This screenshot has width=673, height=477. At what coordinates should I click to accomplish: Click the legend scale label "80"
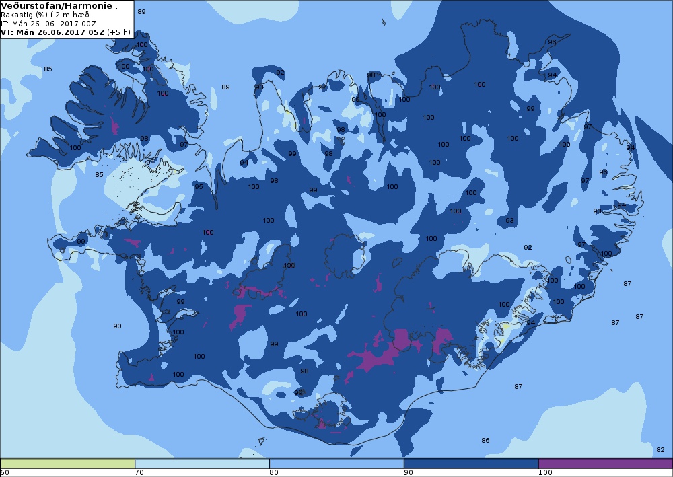(x=274, y=472)
